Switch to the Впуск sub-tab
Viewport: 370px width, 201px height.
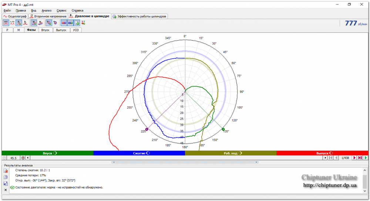(45, 30)
